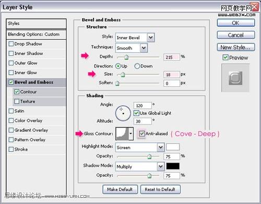Viewport: 261px width, 204px height.
Task: Click the Size value field
Action: tap(172, 75)
